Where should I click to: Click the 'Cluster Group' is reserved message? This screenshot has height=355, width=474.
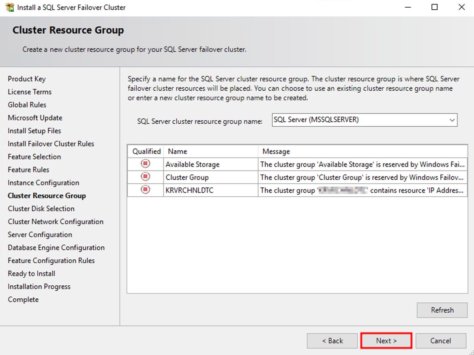coord(363,177)
